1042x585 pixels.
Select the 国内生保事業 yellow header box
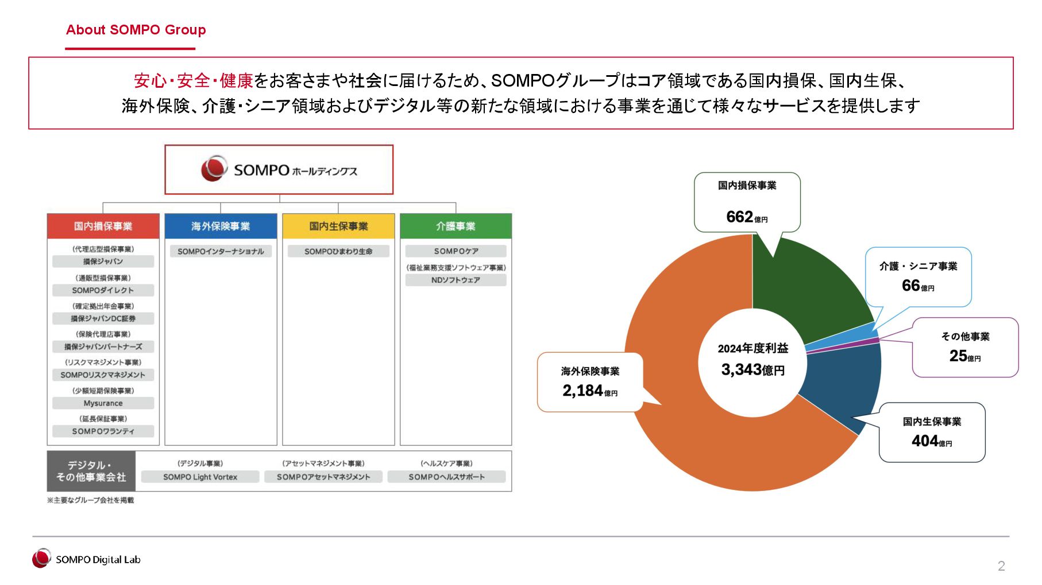338,226
